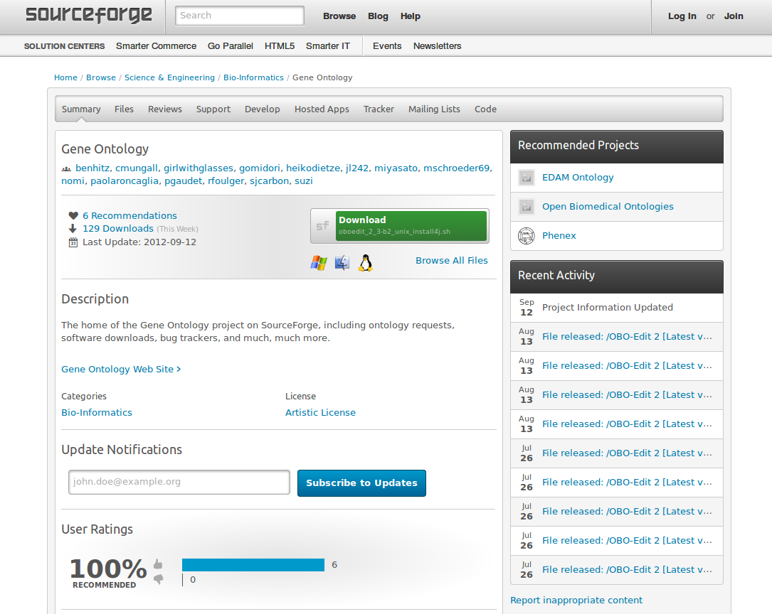Click Report inappropriate content link
The width and height of the screenshot is (772, 614).
click(576, 600)
